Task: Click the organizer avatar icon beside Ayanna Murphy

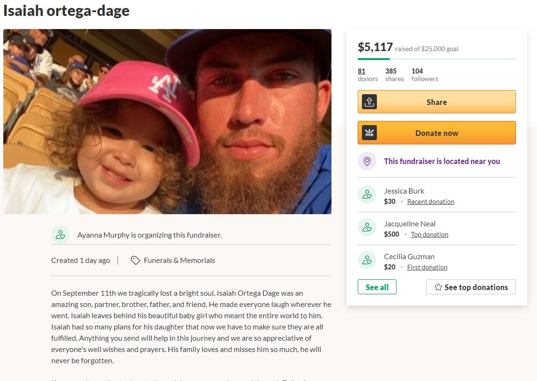Action: [x=60, y=235]
